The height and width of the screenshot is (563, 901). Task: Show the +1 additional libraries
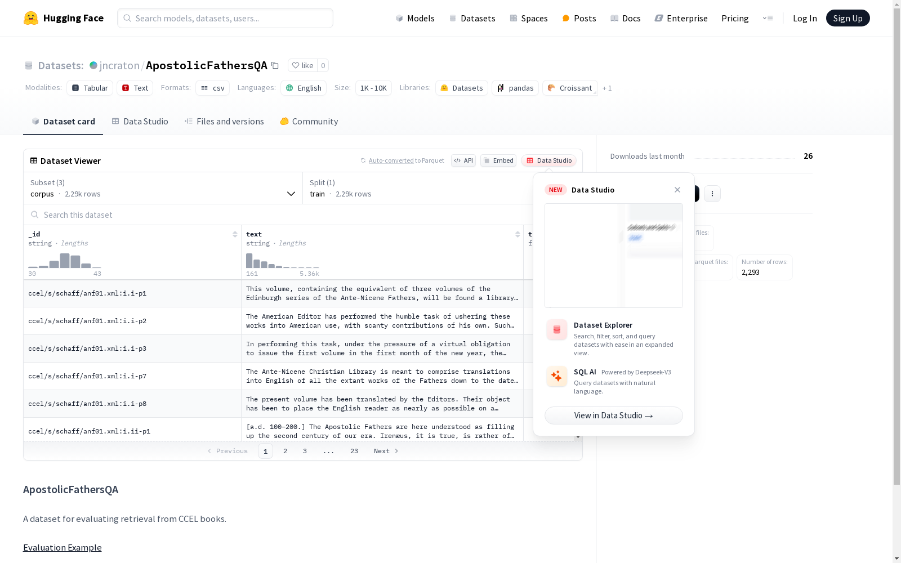click(x=607, y=88)
